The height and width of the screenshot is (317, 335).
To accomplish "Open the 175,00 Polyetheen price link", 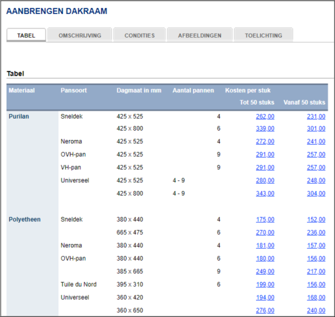I will [265, 220].
